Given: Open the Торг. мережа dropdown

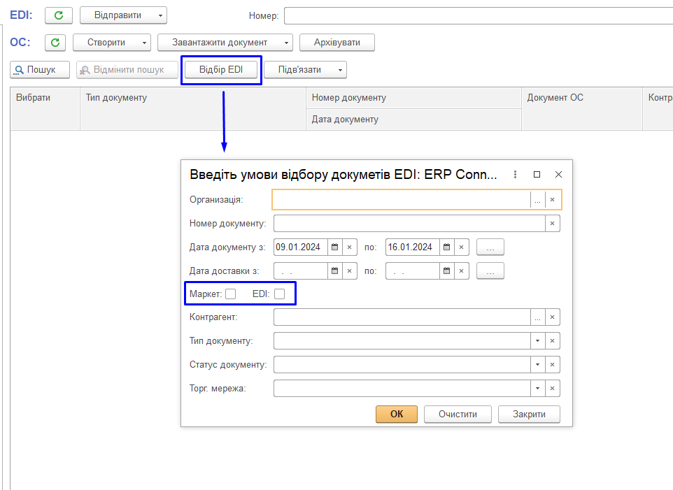Looking at the screenshot, I should [537, 389].
